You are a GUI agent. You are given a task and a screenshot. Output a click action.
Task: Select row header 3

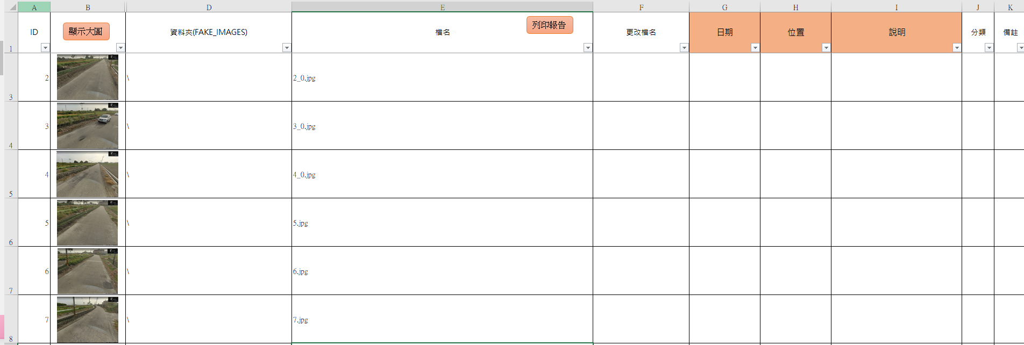point(11,77)
